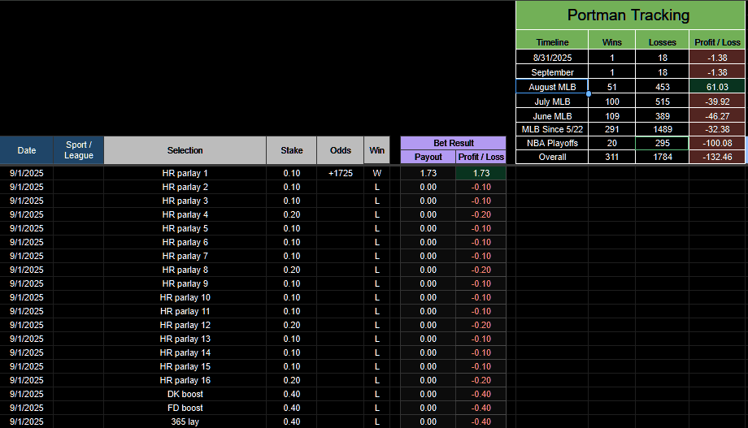Select the +1725 odds cell
The image size is (748, 428).
pos(340,173)
